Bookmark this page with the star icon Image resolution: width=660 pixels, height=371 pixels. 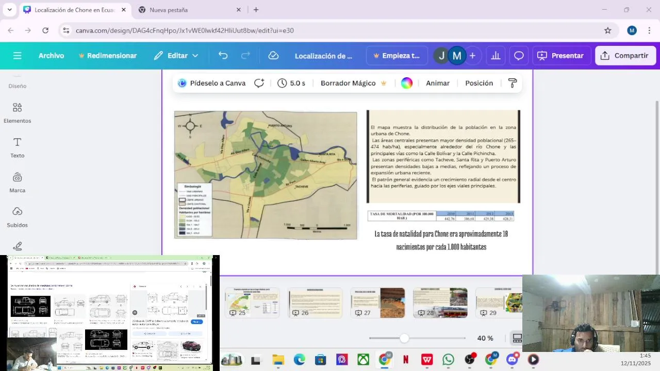pyautogui.click(x=608, y=30)
